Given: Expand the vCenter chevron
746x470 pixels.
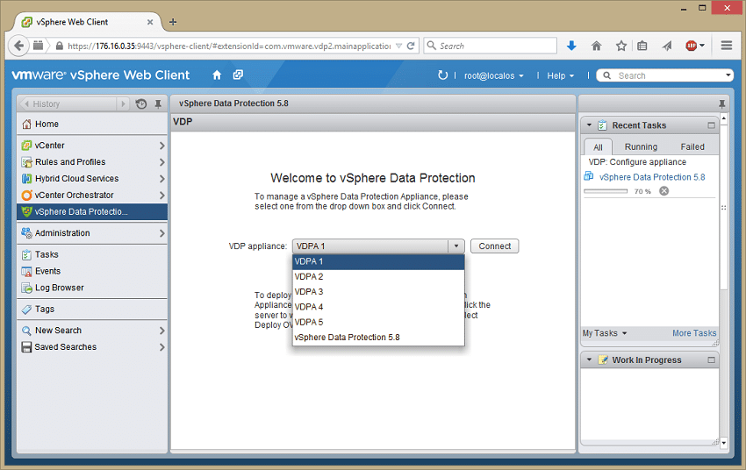Looking at the screenshot, I should click(x=161, y=146).
